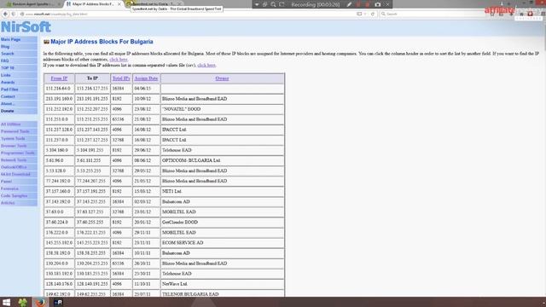This screenshot has height=307, width=546.
Task: Open the Contact sidebar link
Action: (8, 96)
